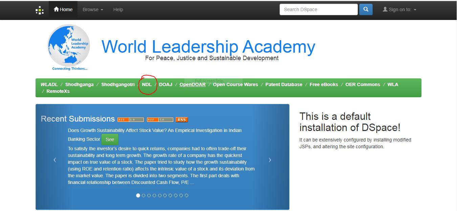
Task: Open the Home tab
Action: click(x=63, y=9)
